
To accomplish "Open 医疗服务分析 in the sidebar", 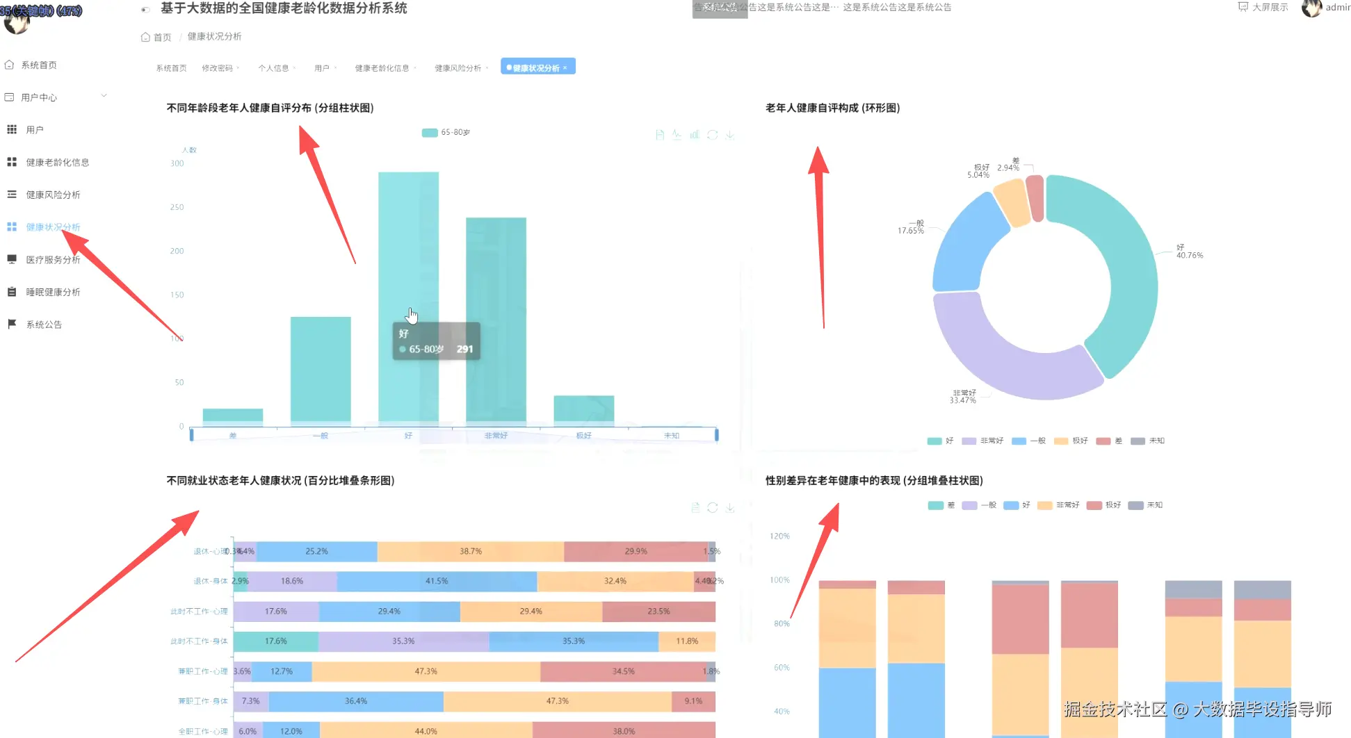I will pyautogui.click(x=53, y=259).
